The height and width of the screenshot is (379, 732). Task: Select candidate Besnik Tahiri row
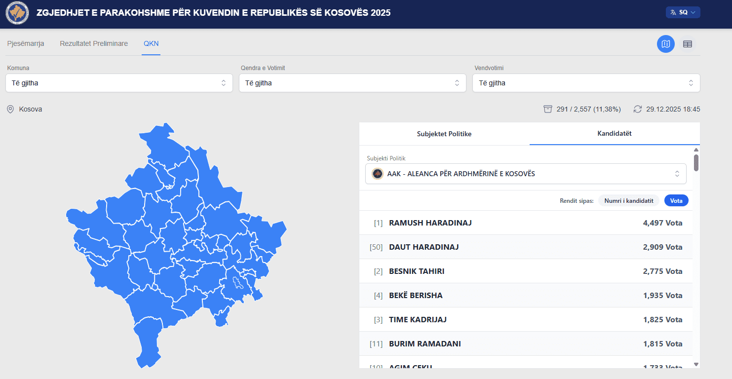(x=525, y=271)
